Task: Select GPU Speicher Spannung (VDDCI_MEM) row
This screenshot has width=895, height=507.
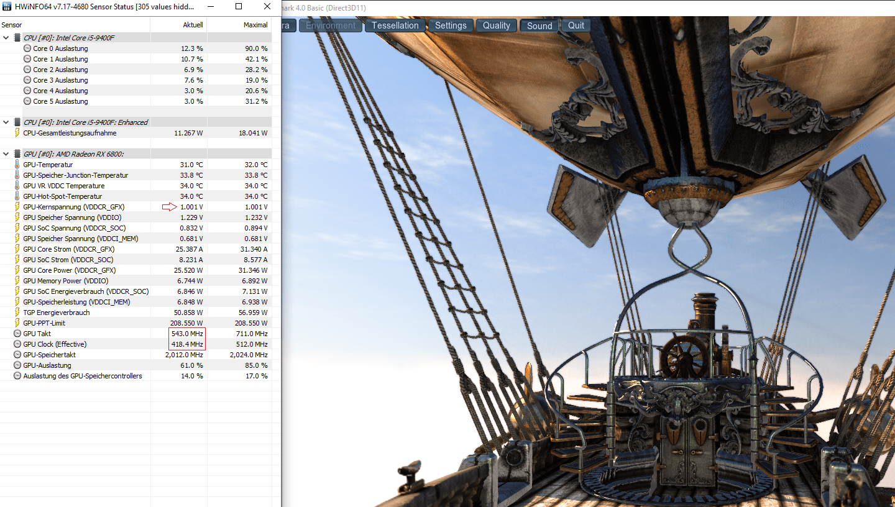Action: point(135,239)
